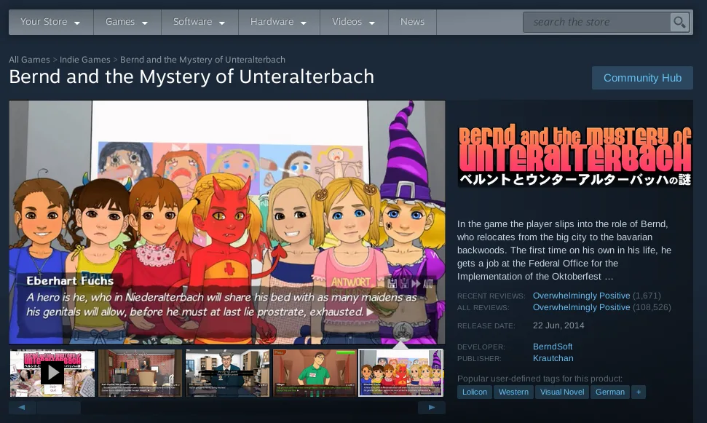The image size is (707, 423).
Task: Add a tag with the plus button
Action: pos(639,392)
